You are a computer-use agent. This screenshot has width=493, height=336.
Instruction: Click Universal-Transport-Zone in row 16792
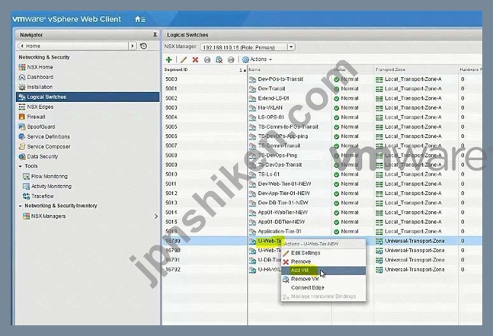point(415,270)
